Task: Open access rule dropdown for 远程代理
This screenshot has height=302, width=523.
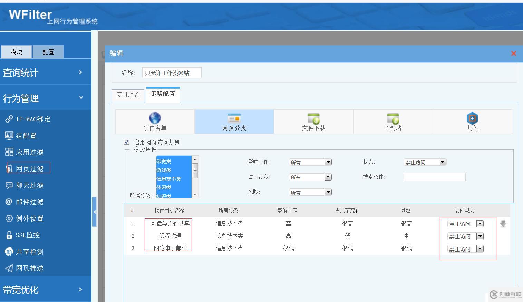Action: pos(466,236)
